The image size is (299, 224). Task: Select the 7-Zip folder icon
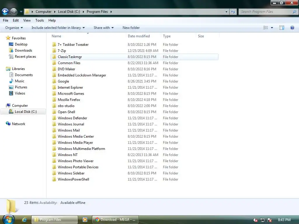click(x=54, y=50)
